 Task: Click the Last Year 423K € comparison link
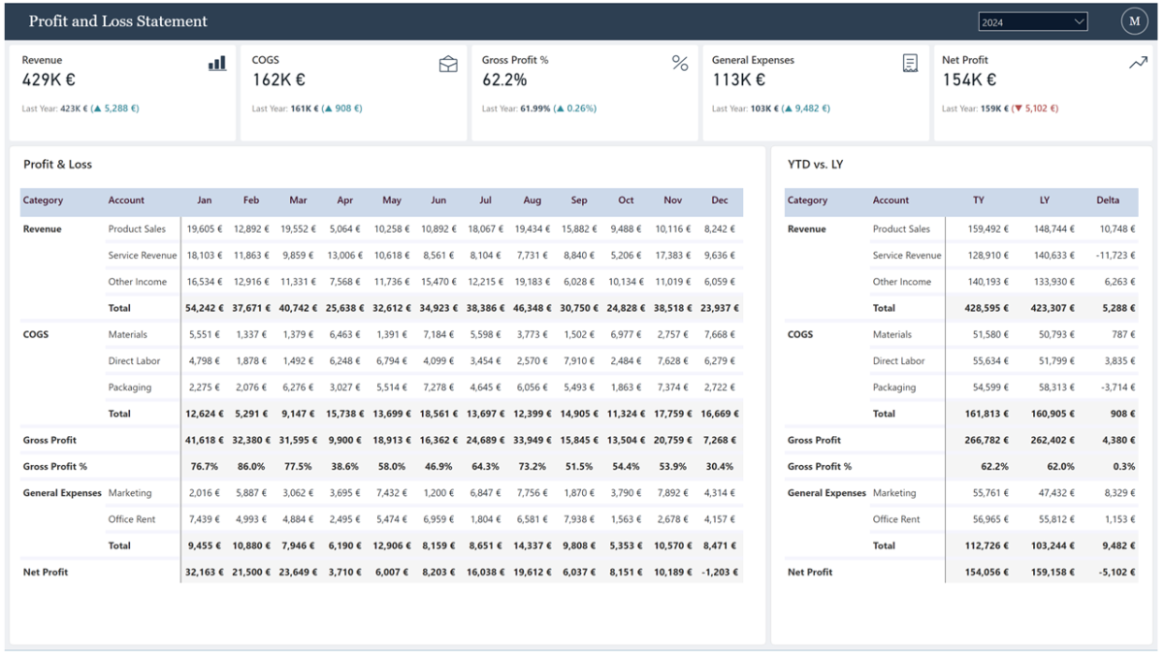pos(73,108)
